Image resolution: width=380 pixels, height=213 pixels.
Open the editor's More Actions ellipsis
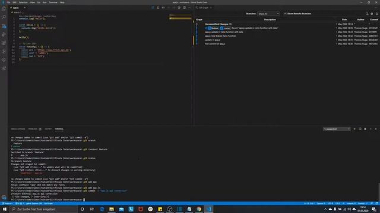[189, 8]
